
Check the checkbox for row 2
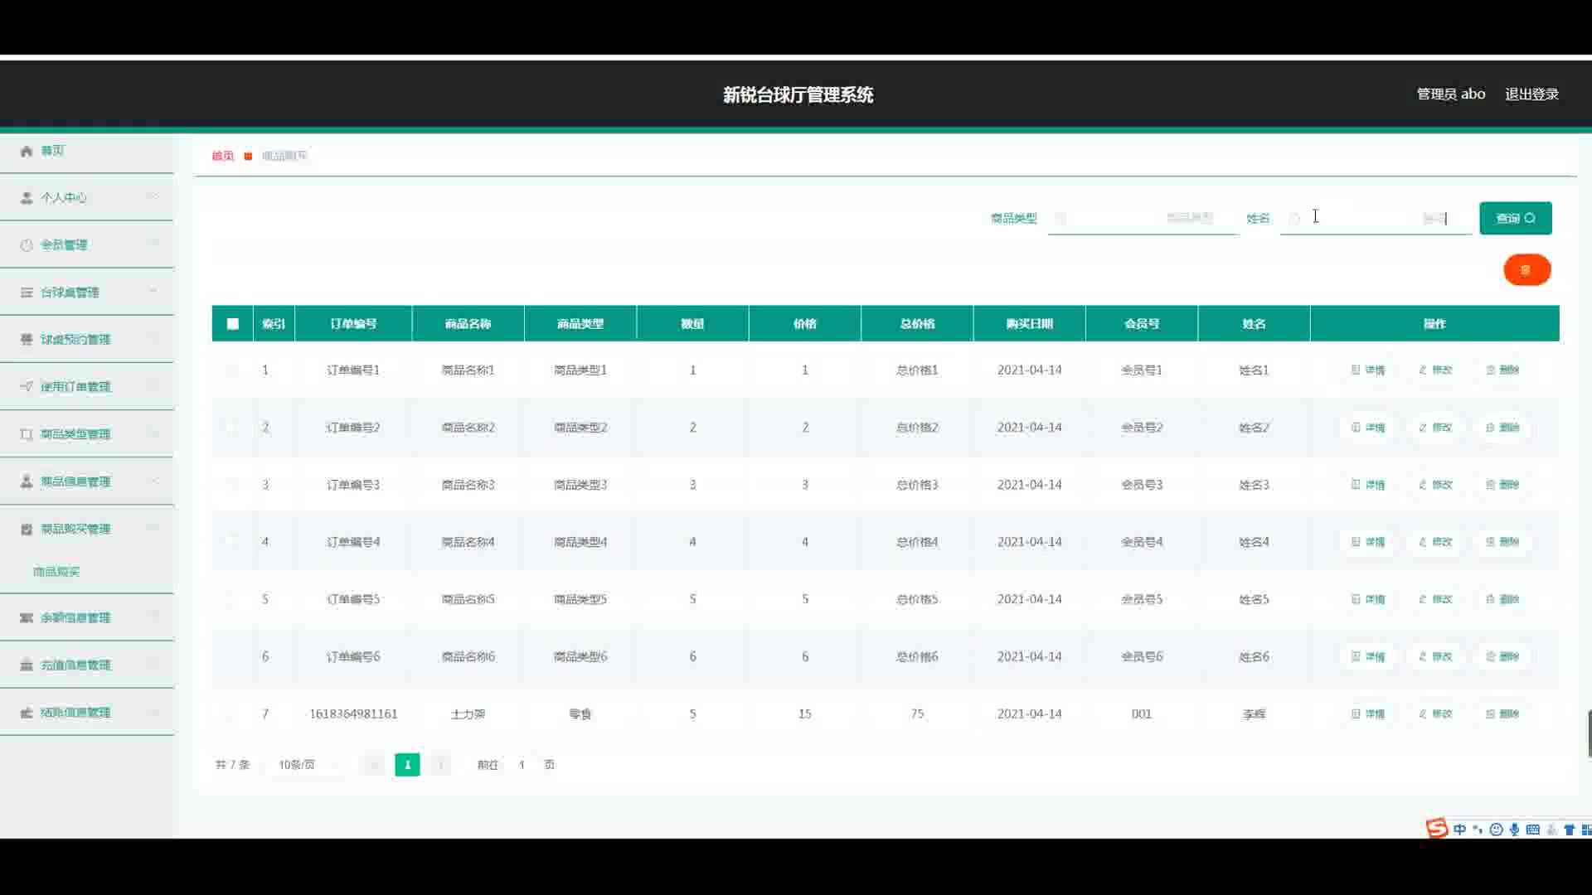pyautogui.click(x=231, y=428)
